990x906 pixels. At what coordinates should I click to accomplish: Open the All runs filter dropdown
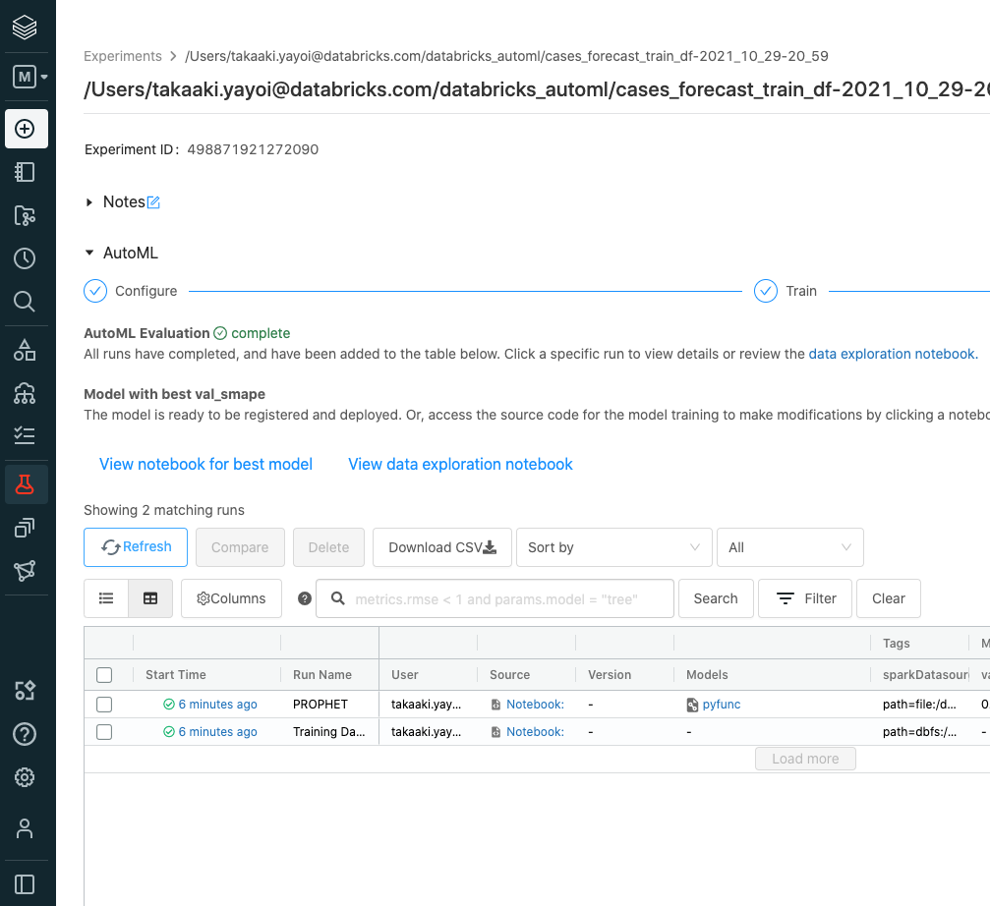[789, 547]
